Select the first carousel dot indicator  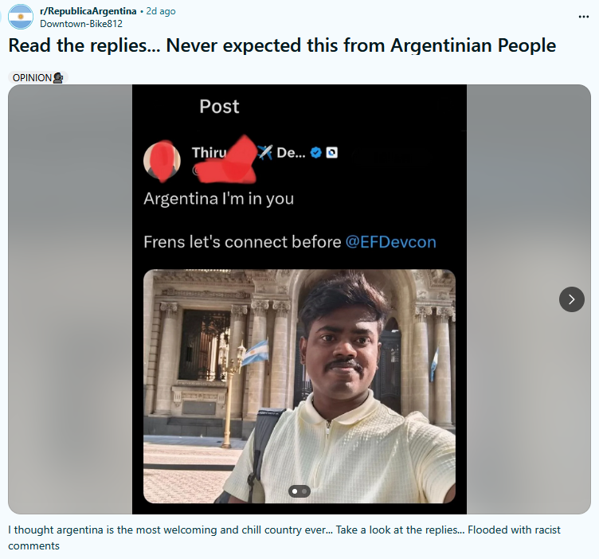(295, 491)
